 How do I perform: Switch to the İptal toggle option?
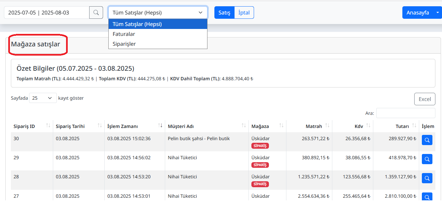[244, 12]
